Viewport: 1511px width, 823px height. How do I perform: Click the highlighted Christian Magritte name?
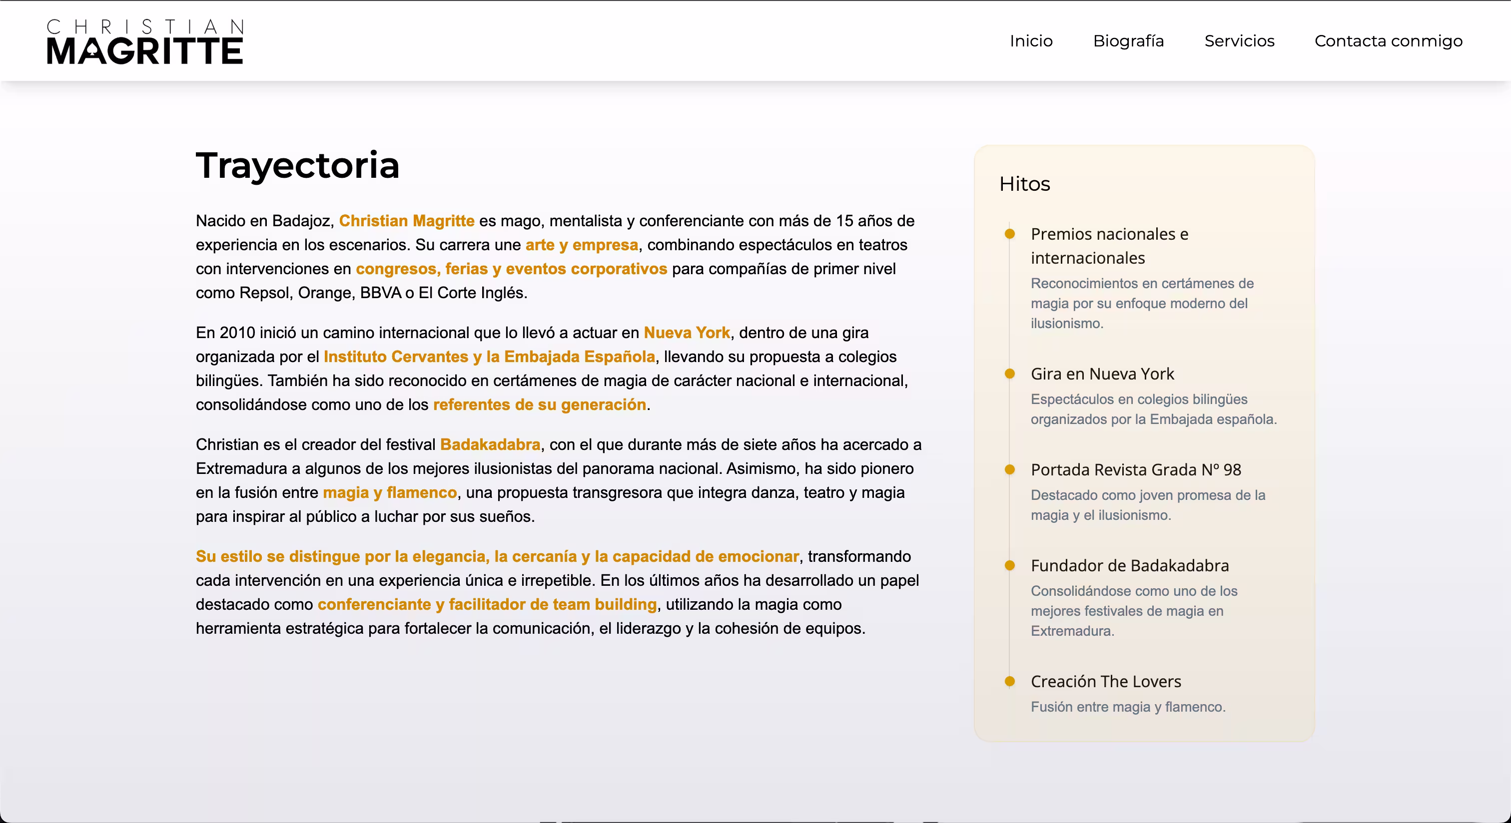[407, 221]
